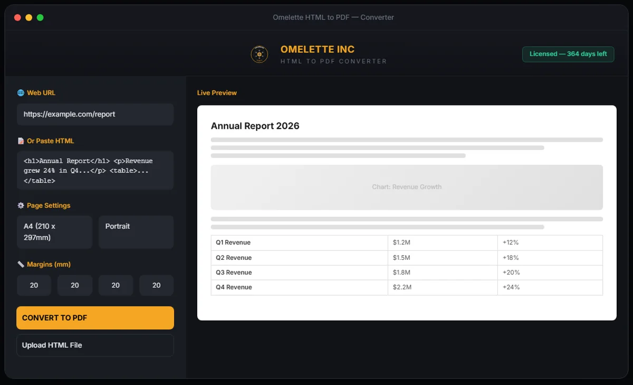Click the Licensed — 364 days left badge
Screen dimensions: 633x385
[x=568, y=54]
